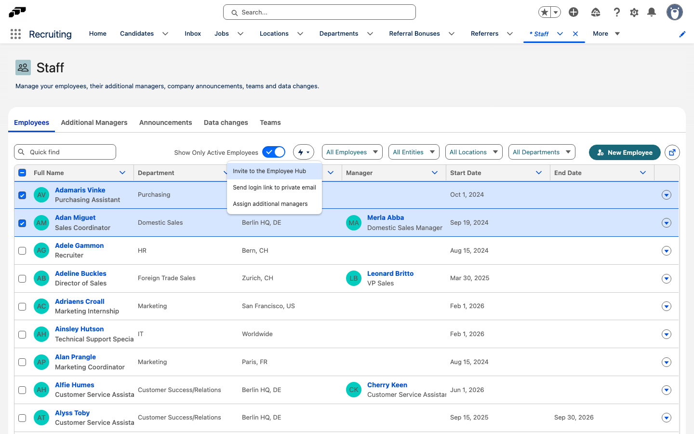
Task: Open the All Employees filter dropdown
Action: [352, 152]
